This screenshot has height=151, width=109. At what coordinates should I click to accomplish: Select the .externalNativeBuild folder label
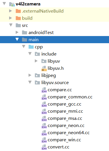click(x=43, y=11)
